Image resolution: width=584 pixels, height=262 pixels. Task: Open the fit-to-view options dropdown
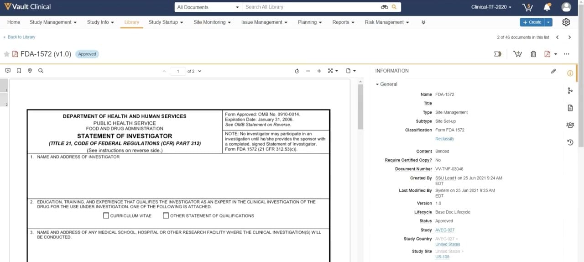click(x=333, y=71)
